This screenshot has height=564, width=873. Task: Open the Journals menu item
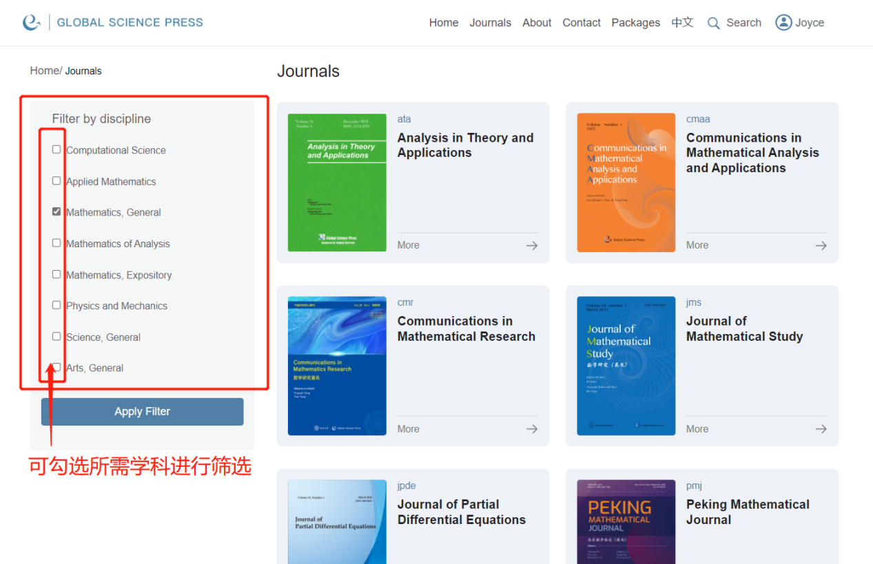[x=491, y=23]
